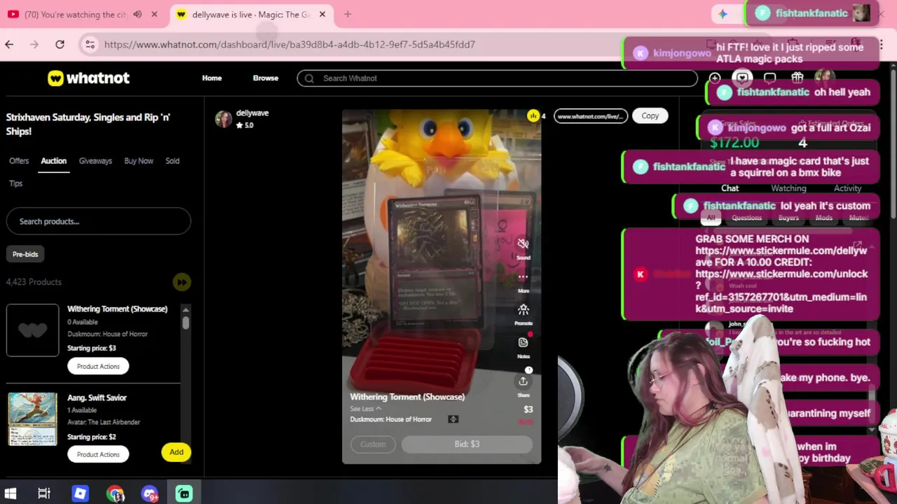
Task: Filter chat by Buyers
Action: tap(788, 218)
